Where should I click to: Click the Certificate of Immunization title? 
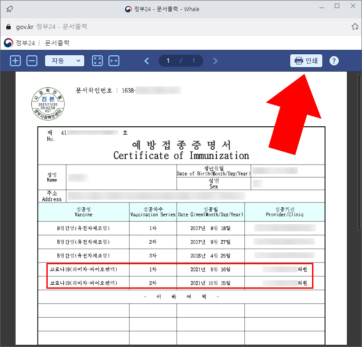[x=181, y=156]
